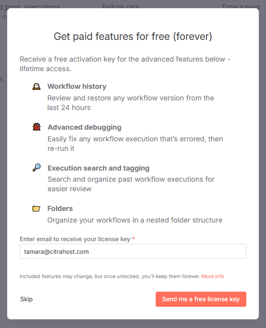Click the dialog title about paid features
The width and height of the screenshot is (266, 328).
tap(133, 36)
